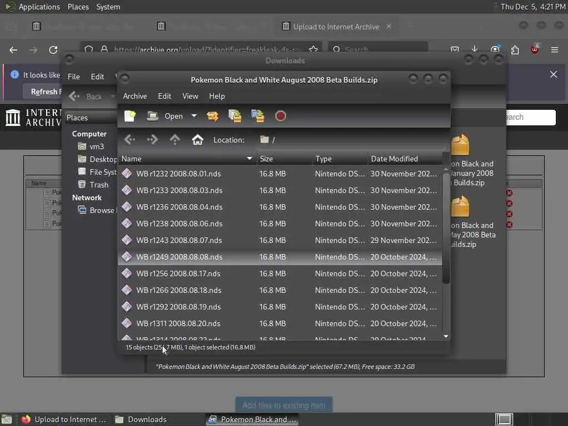Go back in archive location history
568x426 pixels.
[x=130, y=139]
